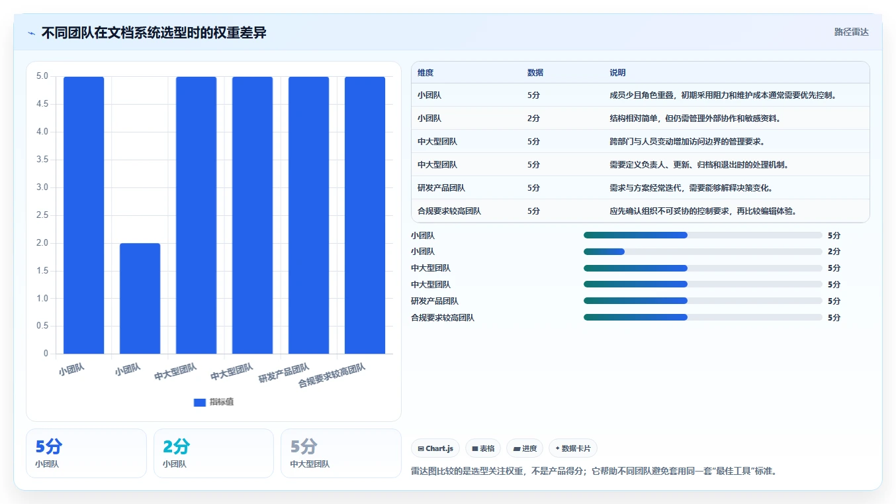Click description starting 成员少且角色重叠

click(x=723, y=95)
